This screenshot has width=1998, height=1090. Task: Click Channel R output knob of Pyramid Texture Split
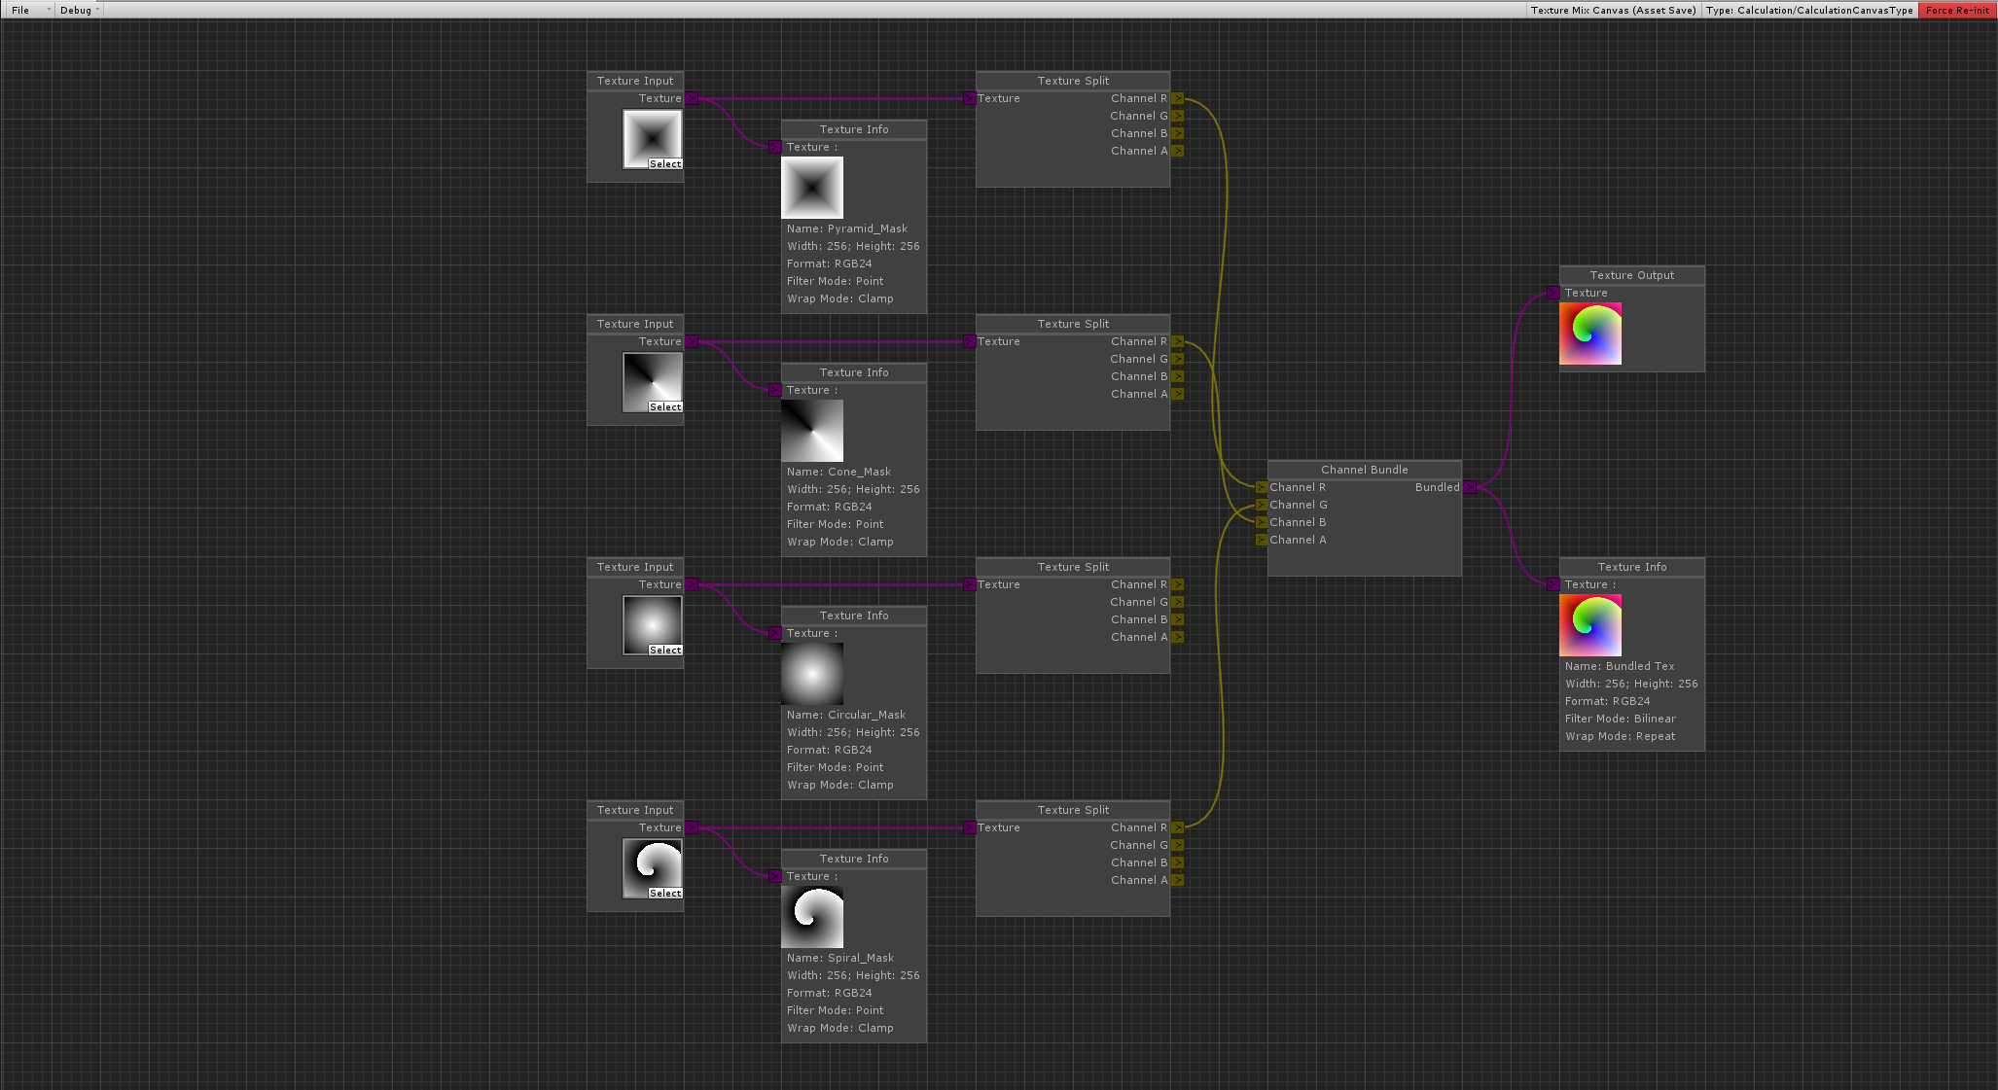pos(1177,98)
